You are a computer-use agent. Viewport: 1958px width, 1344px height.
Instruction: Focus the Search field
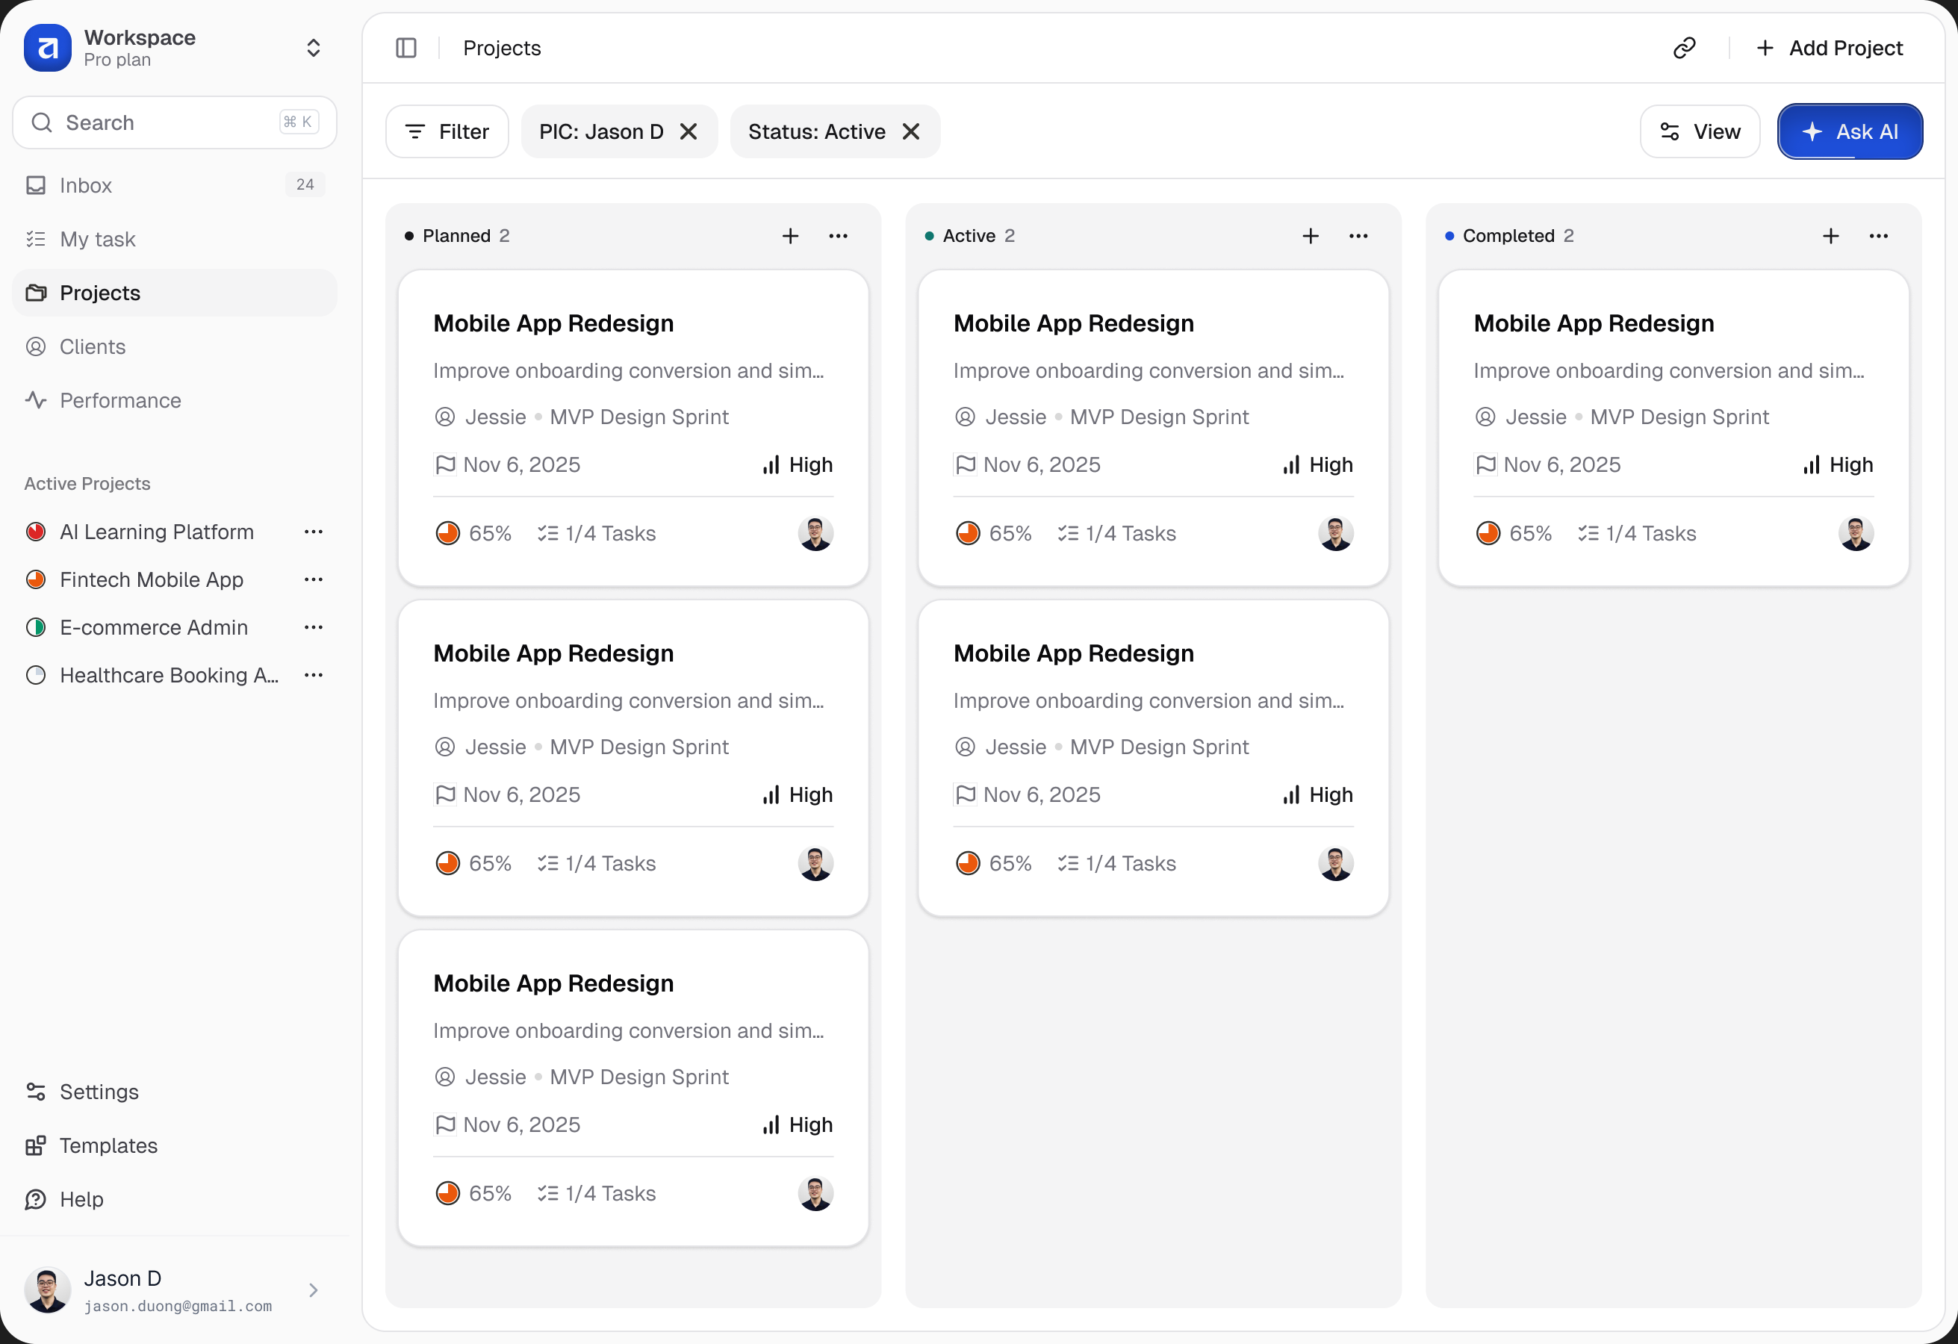175,123
